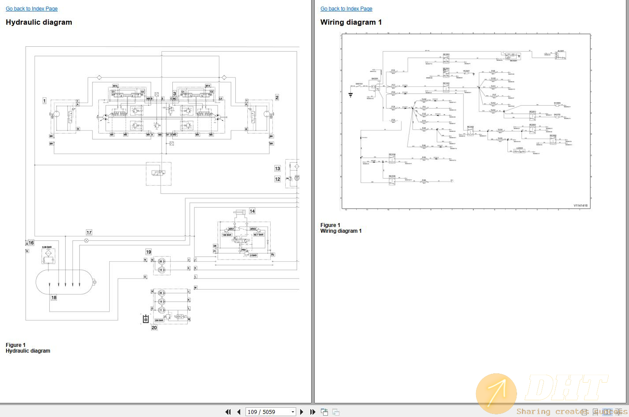The height and width of the screenshot is (417, 629).
Task: Follow Go back to Index Page link above Hydraulic diagram
Action: pyautogui.click(x=32, y=9)
